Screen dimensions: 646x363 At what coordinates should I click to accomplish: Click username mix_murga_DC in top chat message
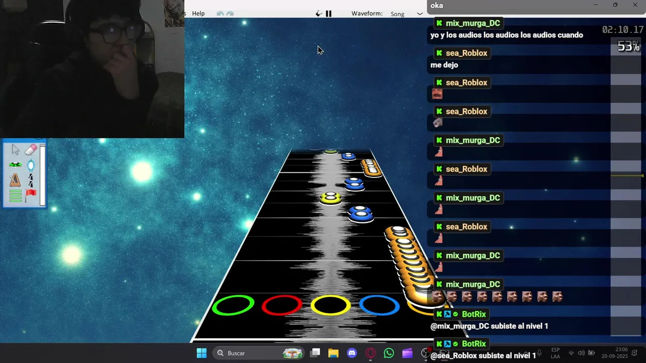[473, 23]
